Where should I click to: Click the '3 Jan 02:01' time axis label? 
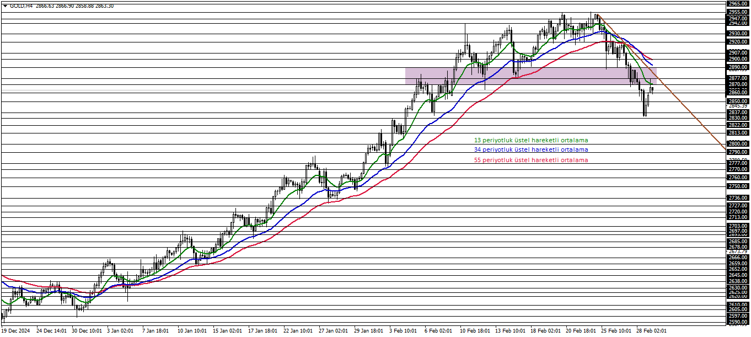pos(120,331)
